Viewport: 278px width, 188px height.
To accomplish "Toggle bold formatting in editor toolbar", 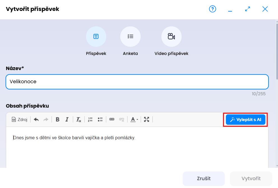I will [x=57, y=119].
